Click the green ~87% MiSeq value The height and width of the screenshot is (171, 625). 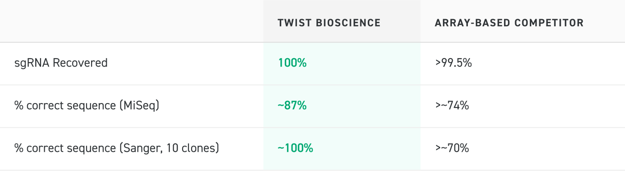click(x=292, y=106)
